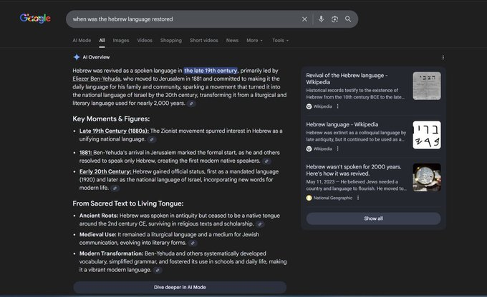The height and width of the screenshot is (297, 487).
Task: Click the underlined '1881:' term
Action: click(x=85, y=152)
